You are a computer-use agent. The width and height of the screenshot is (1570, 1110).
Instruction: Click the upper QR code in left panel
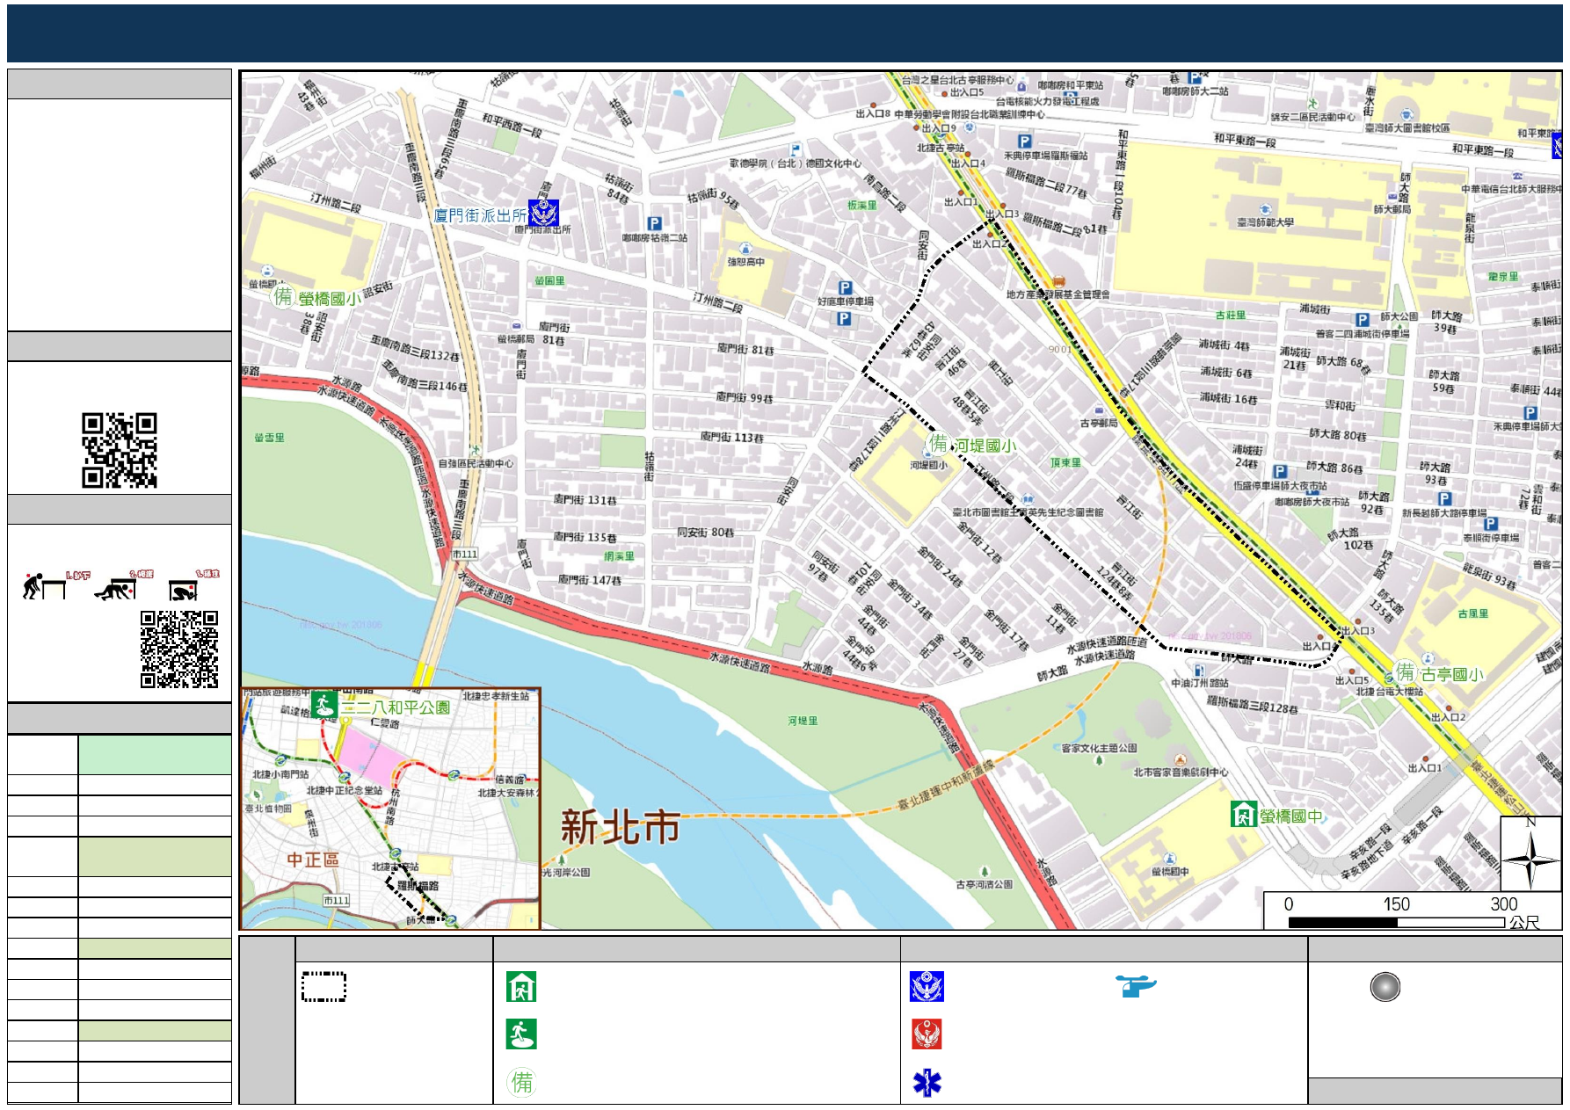120,450
